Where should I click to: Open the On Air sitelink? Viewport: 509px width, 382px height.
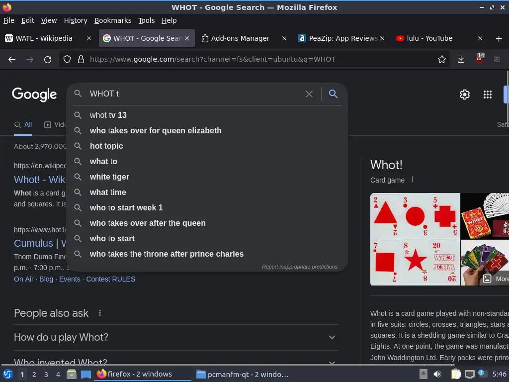click(24, 279)
